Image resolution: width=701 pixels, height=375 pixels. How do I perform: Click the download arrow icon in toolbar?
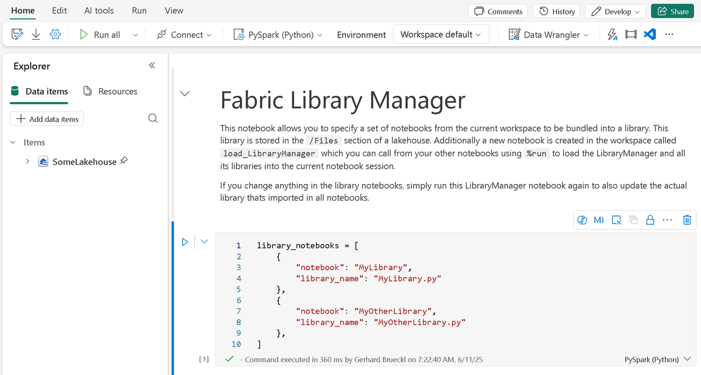36,34
